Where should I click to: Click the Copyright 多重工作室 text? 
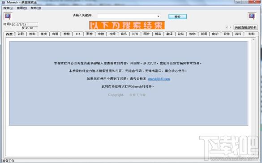pos(127,95)
